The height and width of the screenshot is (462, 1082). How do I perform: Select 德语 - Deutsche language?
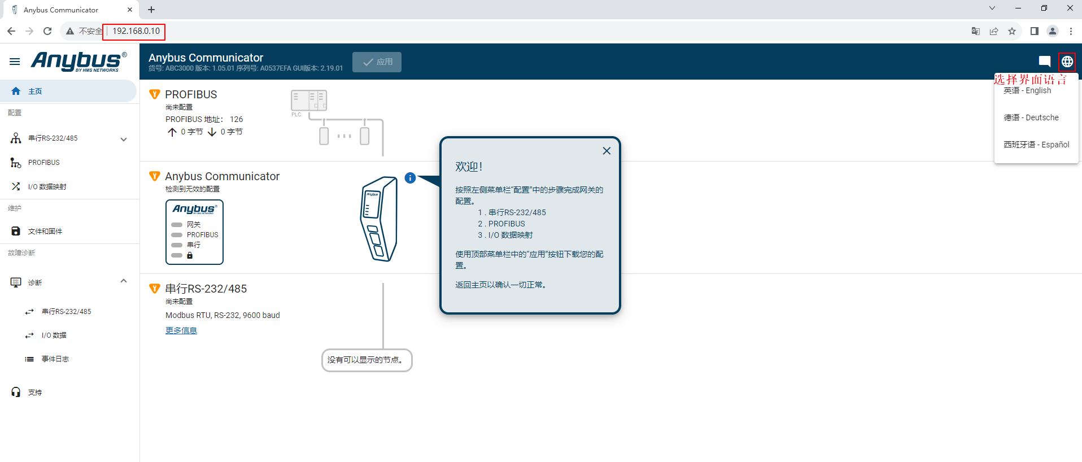click(1036, 117)
